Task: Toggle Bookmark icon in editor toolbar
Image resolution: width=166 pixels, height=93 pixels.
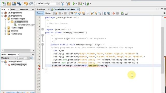Action: pos(100,13)
